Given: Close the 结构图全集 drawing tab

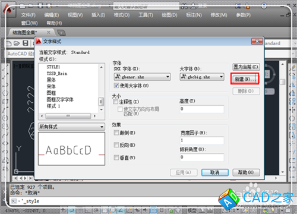Looking at the screenshot, I should tap(49, 32).
